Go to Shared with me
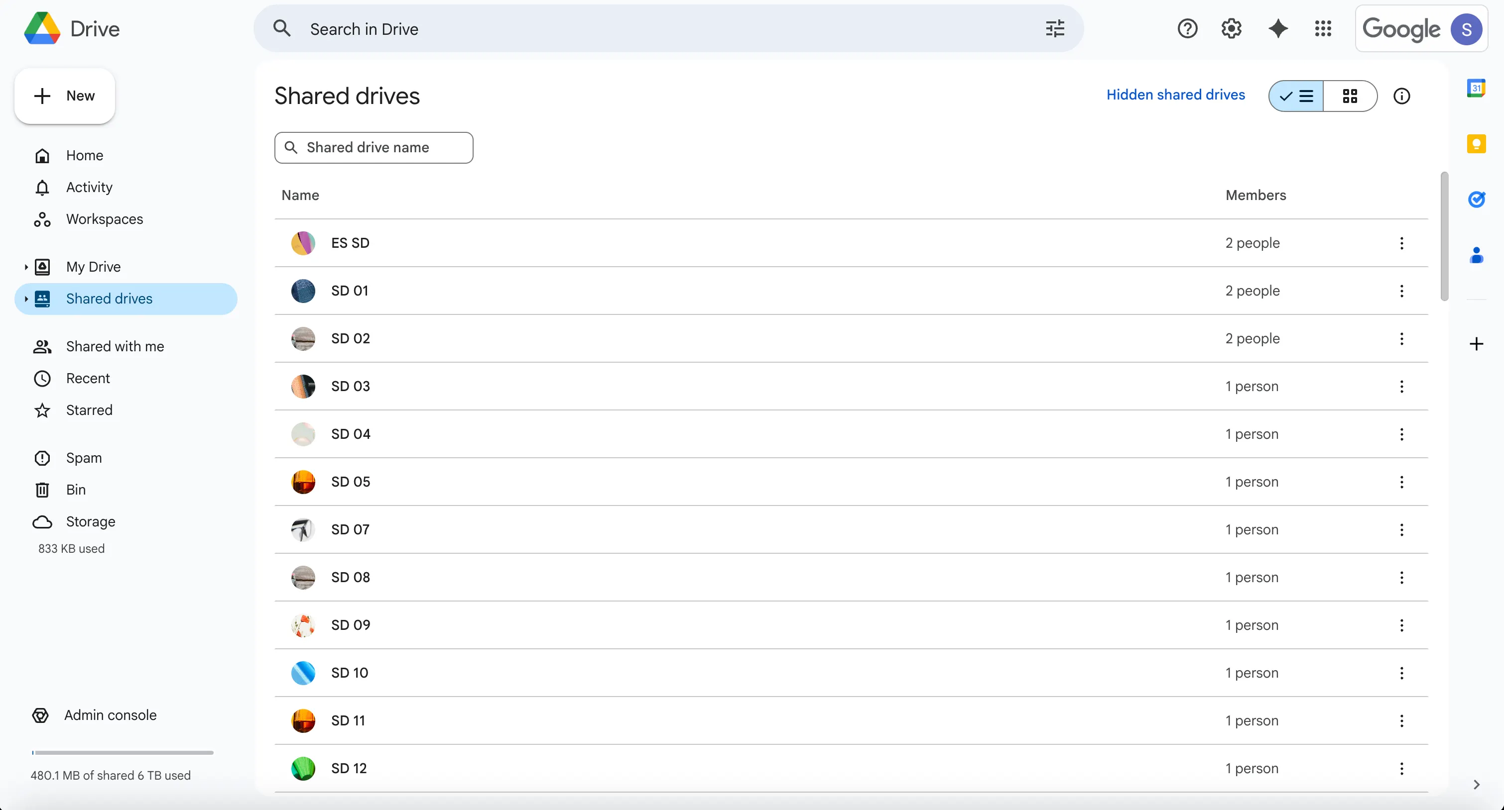1504x810 pixels. click(115, 346)
